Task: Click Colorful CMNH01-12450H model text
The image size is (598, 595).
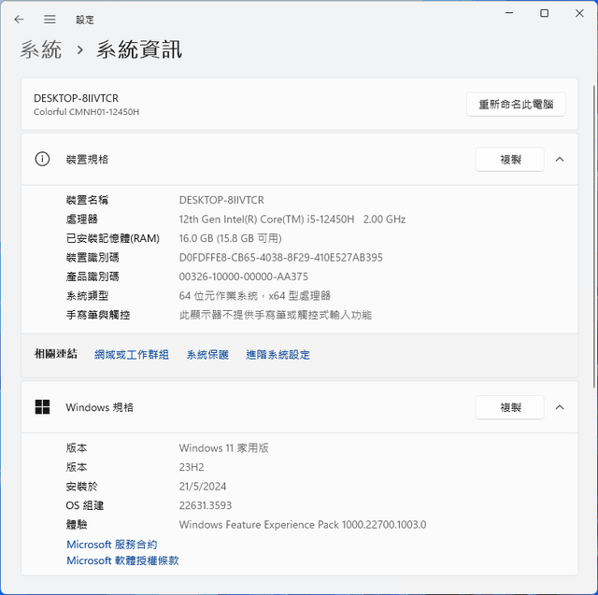Action: (86, 112)
